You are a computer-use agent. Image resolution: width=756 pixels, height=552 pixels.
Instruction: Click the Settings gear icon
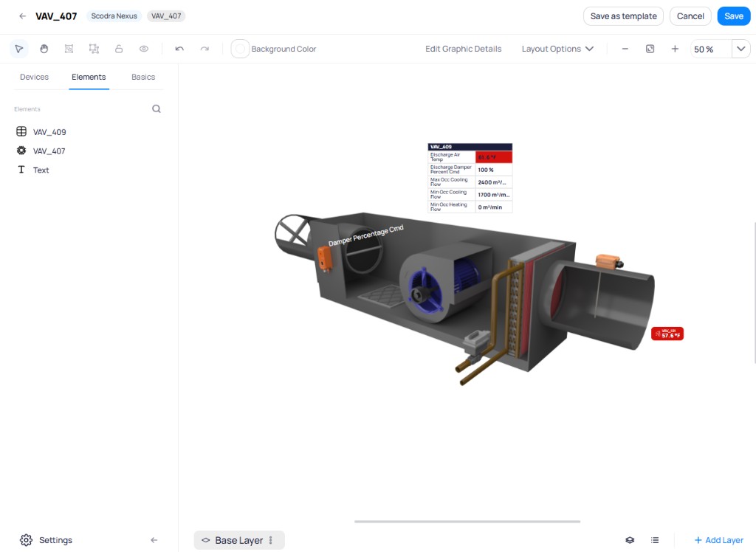pyautogui.click(x=26, y=540)
